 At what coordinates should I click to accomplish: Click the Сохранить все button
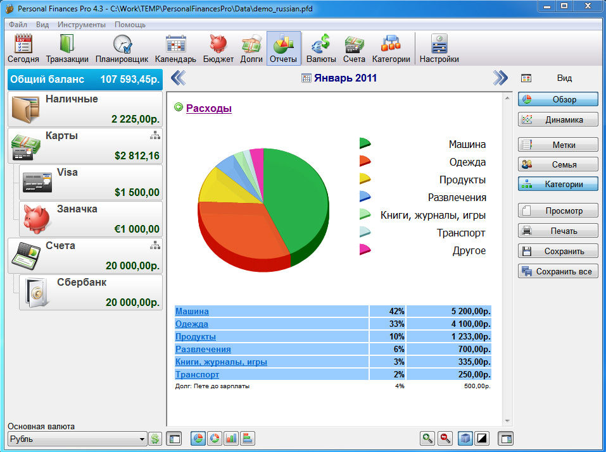pos(558,271)
